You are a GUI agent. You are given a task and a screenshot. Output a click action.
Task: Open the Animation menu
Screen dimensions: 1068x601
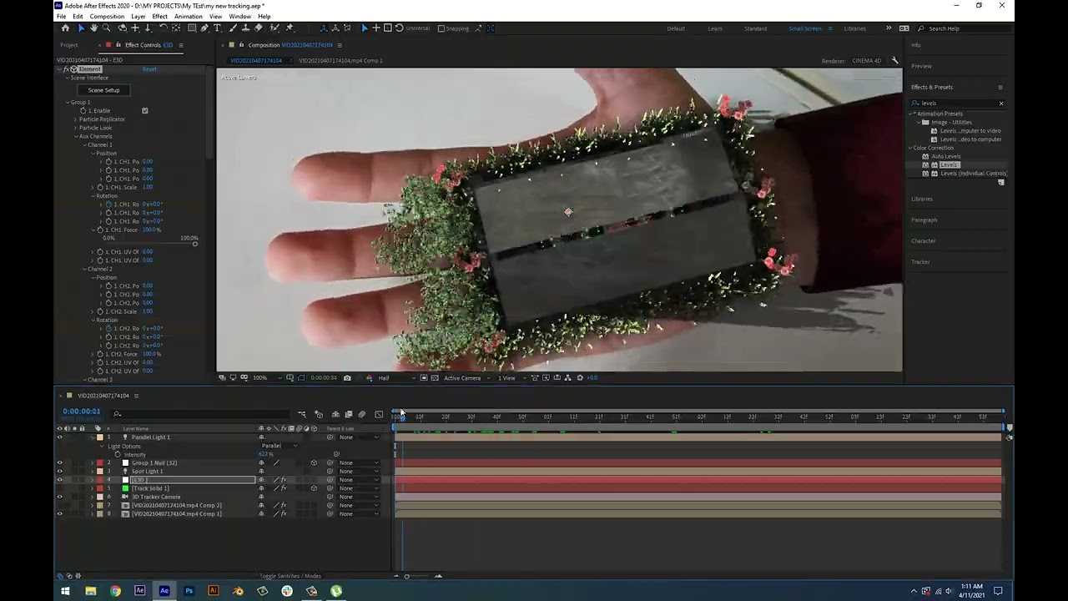point(188,17)
